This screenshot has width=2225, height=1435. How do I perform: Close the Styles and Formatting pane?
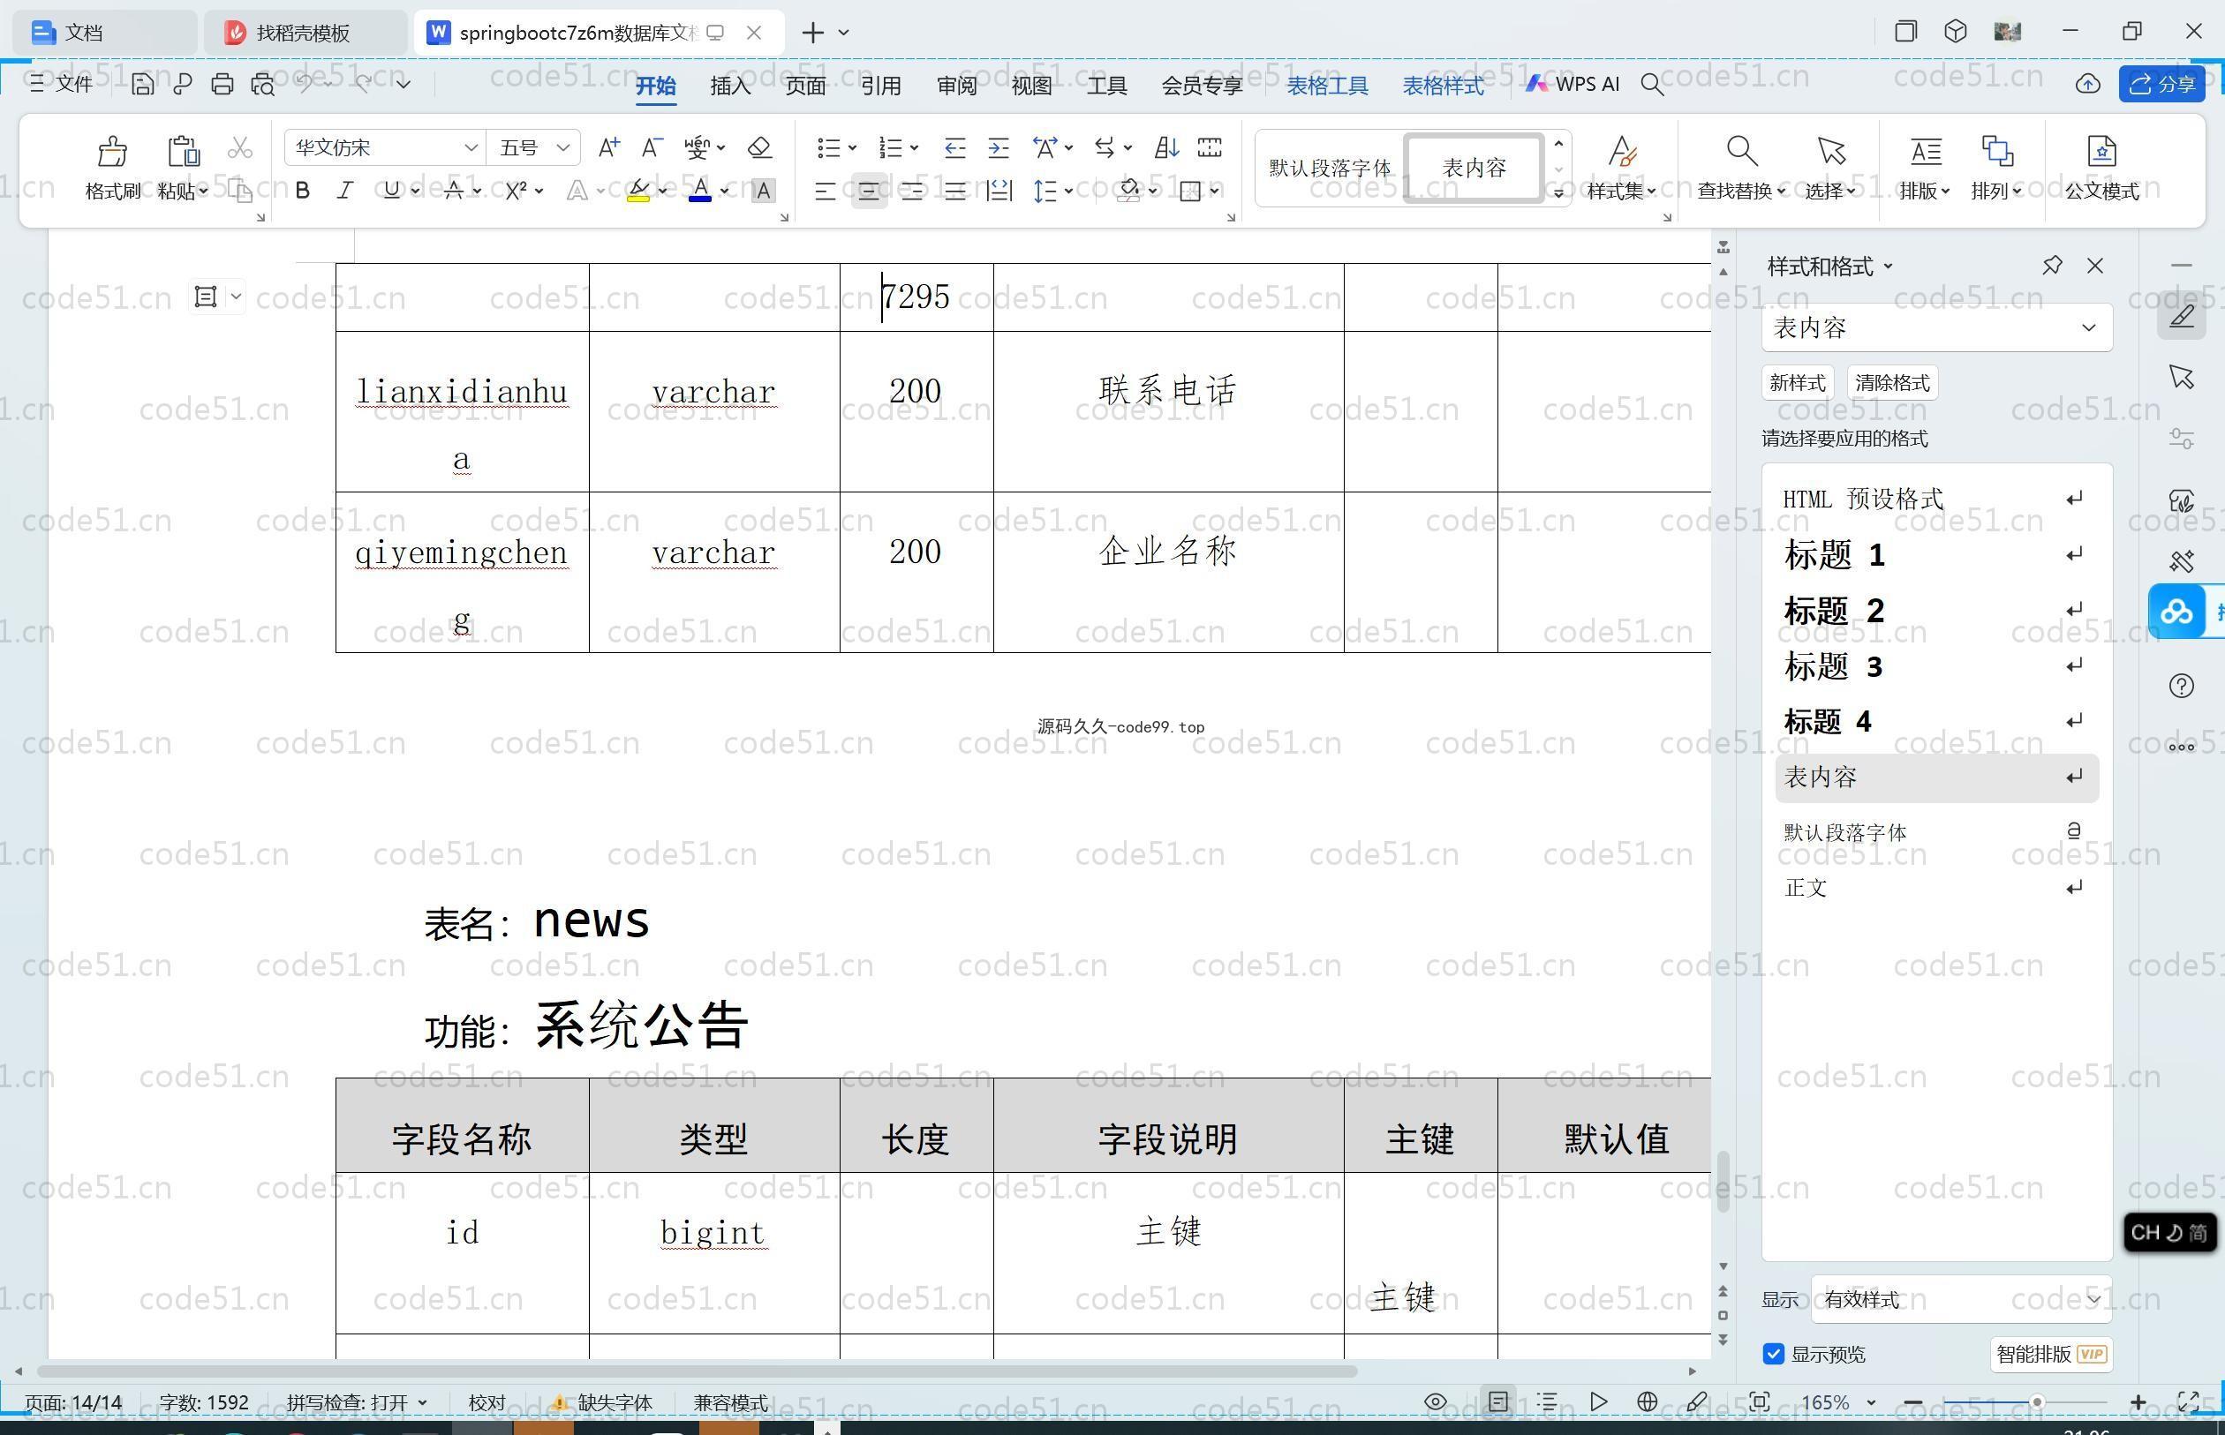click(2095, 267)
